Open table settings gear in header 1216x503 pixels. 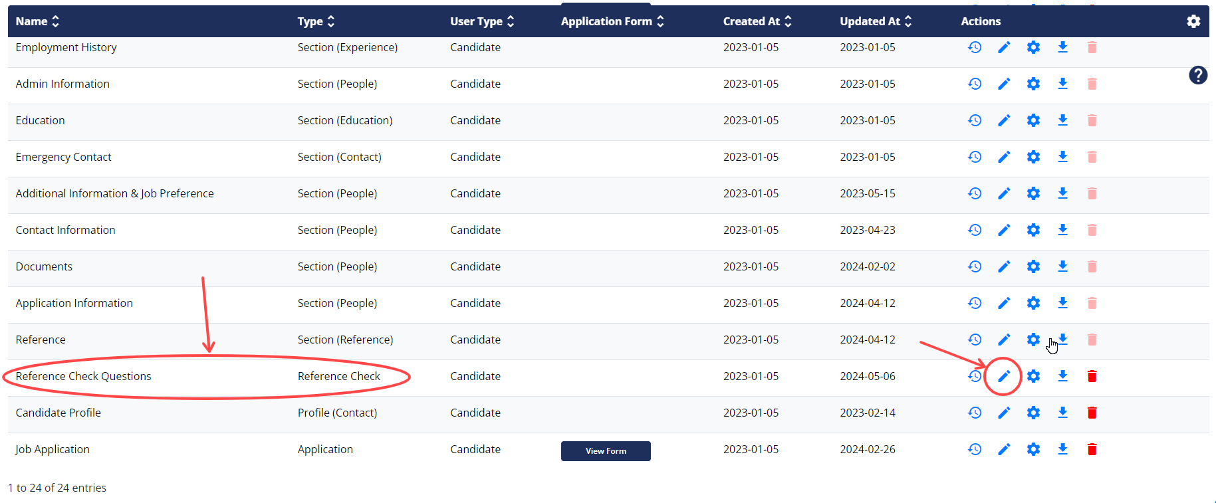tap(1193, 21)
